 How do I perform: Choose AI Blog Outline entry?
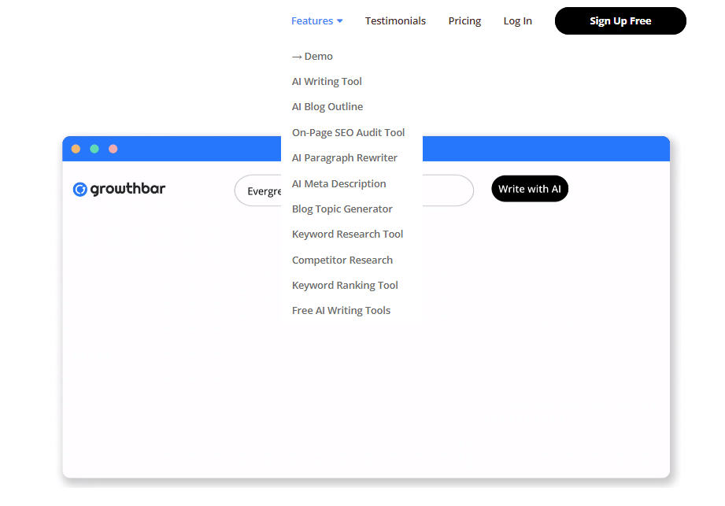click(x=327, y=107)
